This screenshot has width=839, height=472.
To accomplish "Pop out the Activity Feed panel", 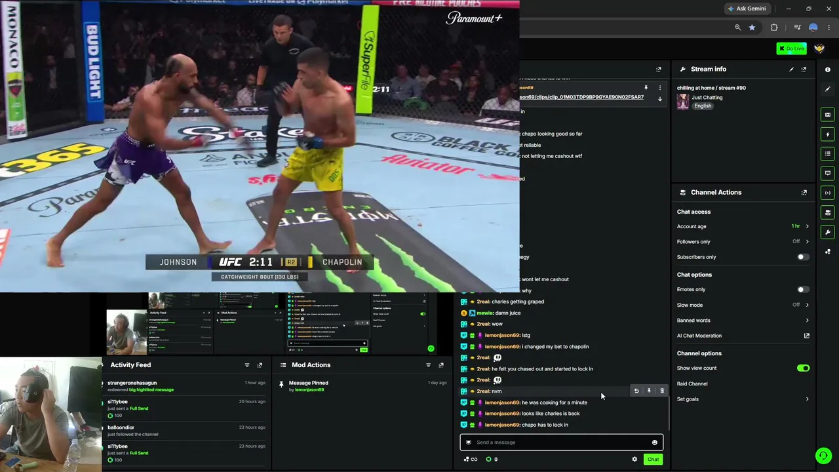I will (x=260, y=365).
